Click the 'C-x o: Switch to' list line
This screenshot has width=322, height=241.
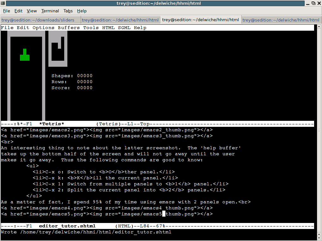pos(104,172)
